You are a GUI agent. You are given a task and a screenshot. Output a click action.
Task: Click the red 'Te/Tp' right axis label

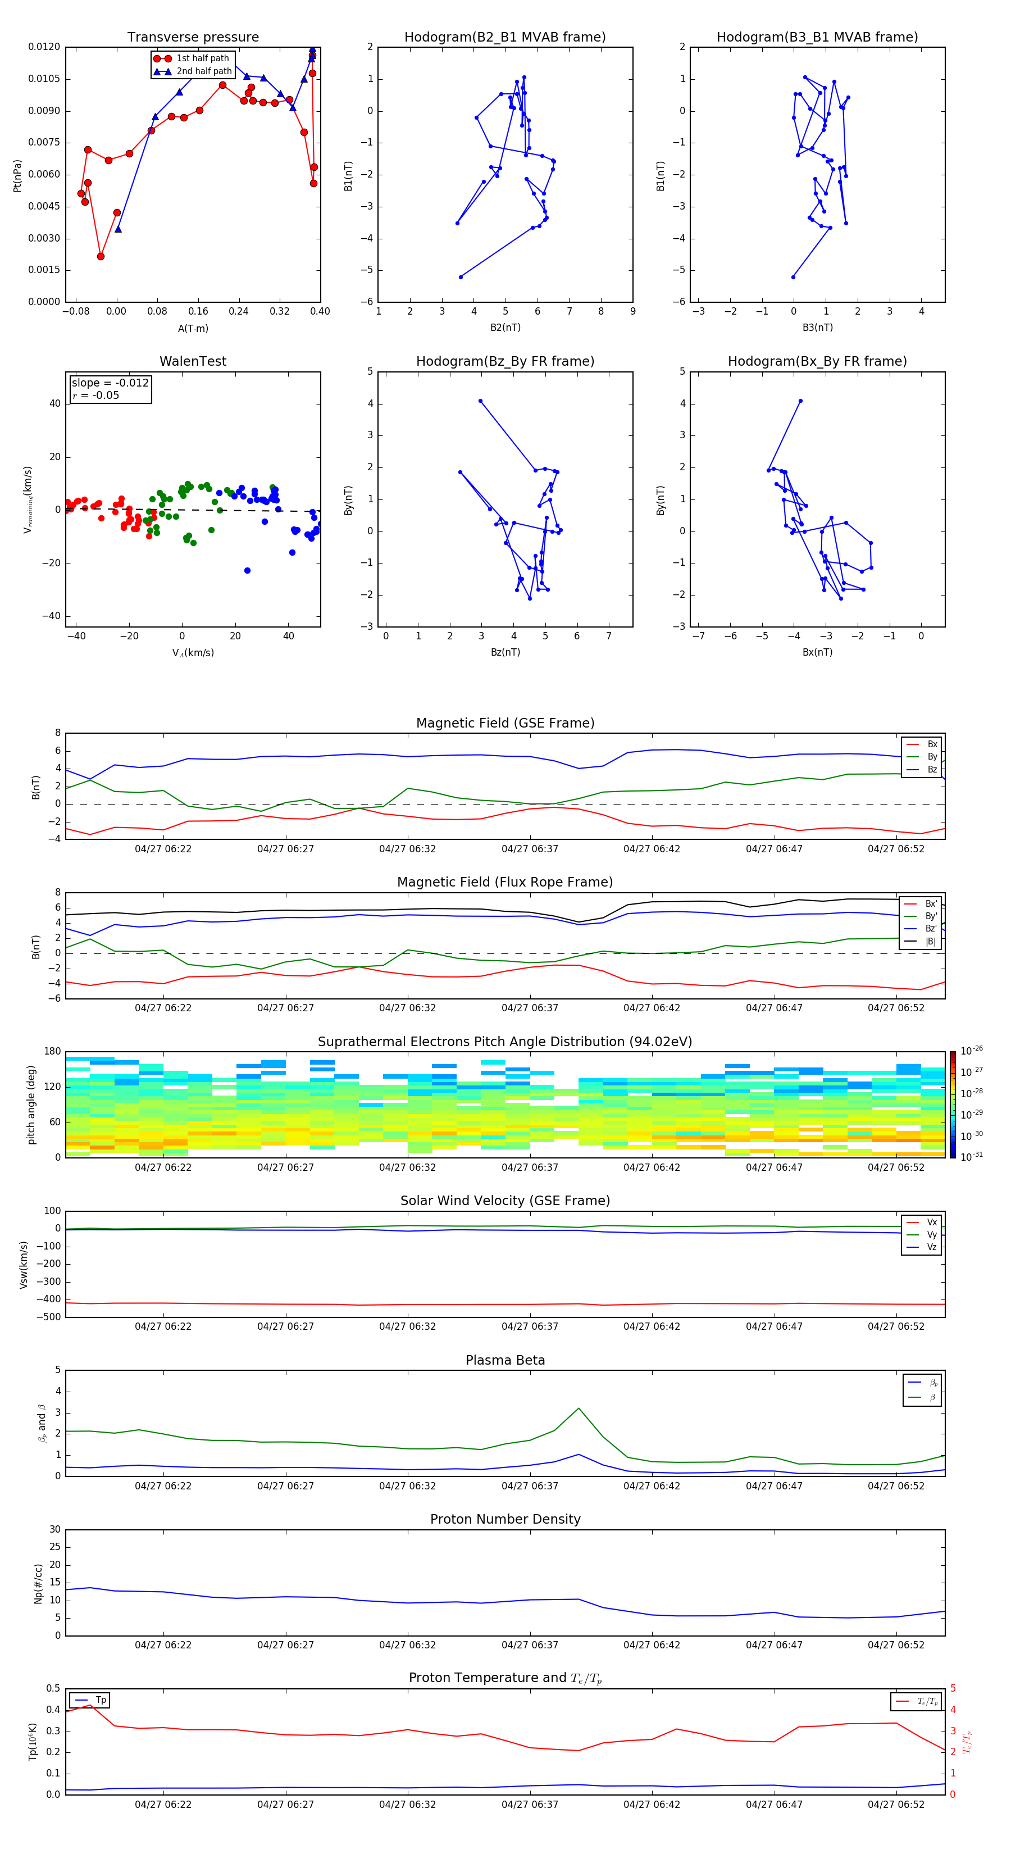coord(967,1742)
